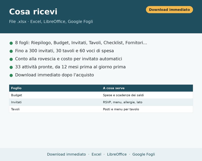Click Google Fogli in the footer
This screenshot has width=202, height=161.
pyautogui.click(x=144, y=154)
